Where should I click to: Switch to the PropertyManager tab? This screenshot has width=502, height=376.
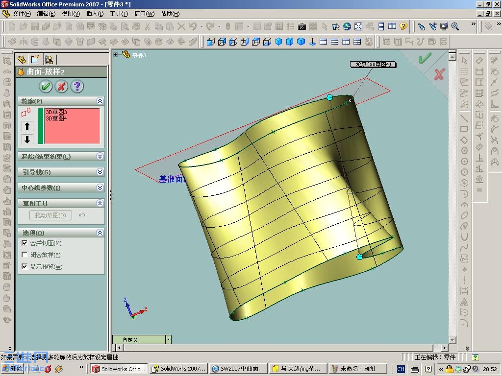pyautogui.click(x=35, y=59)
